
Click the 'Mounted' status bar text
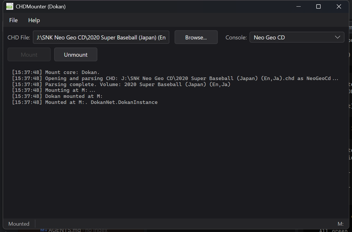19,224
